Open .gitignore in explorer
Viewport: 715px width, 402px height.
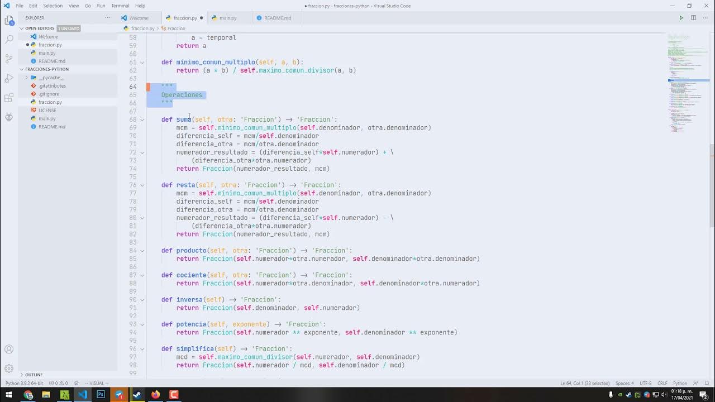49,94
